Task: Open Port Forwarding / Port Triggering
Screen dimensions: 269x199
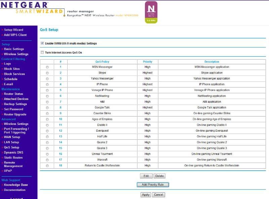Action: [x=16, y=131]
